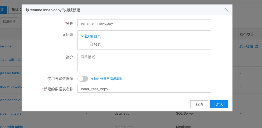Click the 新建的数据表名称 input field
262x128 pixels.
tap(144, 89)
